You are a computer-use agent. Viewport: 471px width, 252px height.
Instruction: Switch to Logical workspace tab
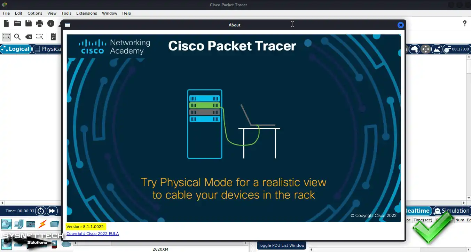pos(16,49)
